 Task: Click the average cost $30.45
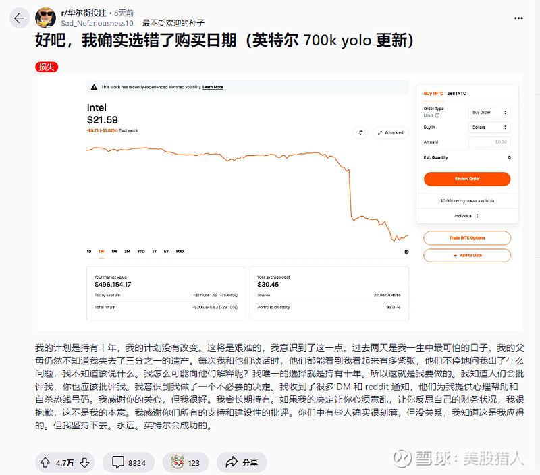(268, 285)
